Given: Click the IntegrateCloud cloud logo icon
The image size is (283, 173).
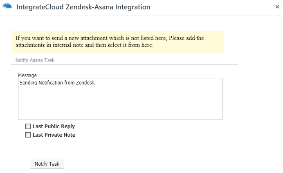Looking at the screenshot, I should pos(7,6).
